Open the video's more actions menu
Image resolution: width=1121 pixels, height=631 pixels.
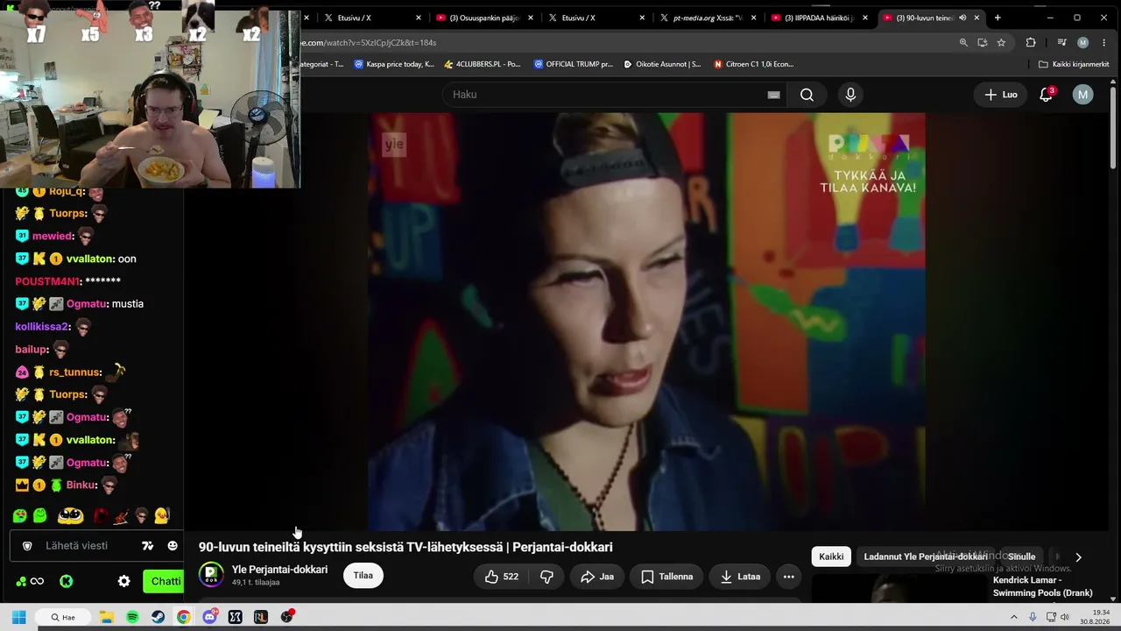tap(788, 577)
